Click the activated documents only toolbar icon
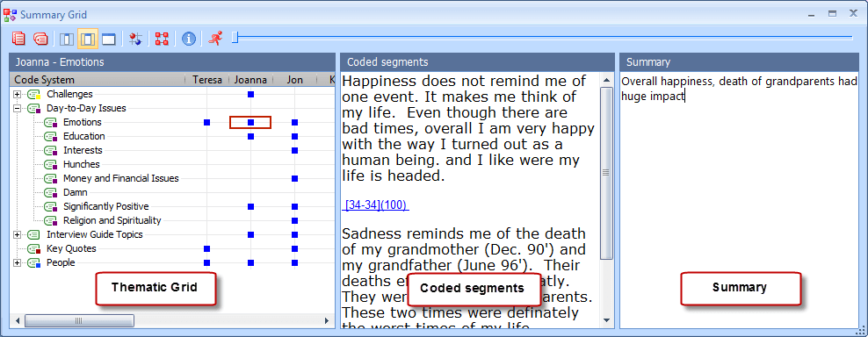This screenshot has width=868, height=337. 18,39
